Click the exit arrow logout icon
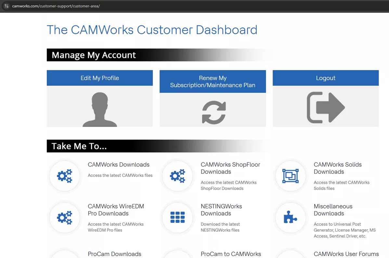 tap(326, 107)
